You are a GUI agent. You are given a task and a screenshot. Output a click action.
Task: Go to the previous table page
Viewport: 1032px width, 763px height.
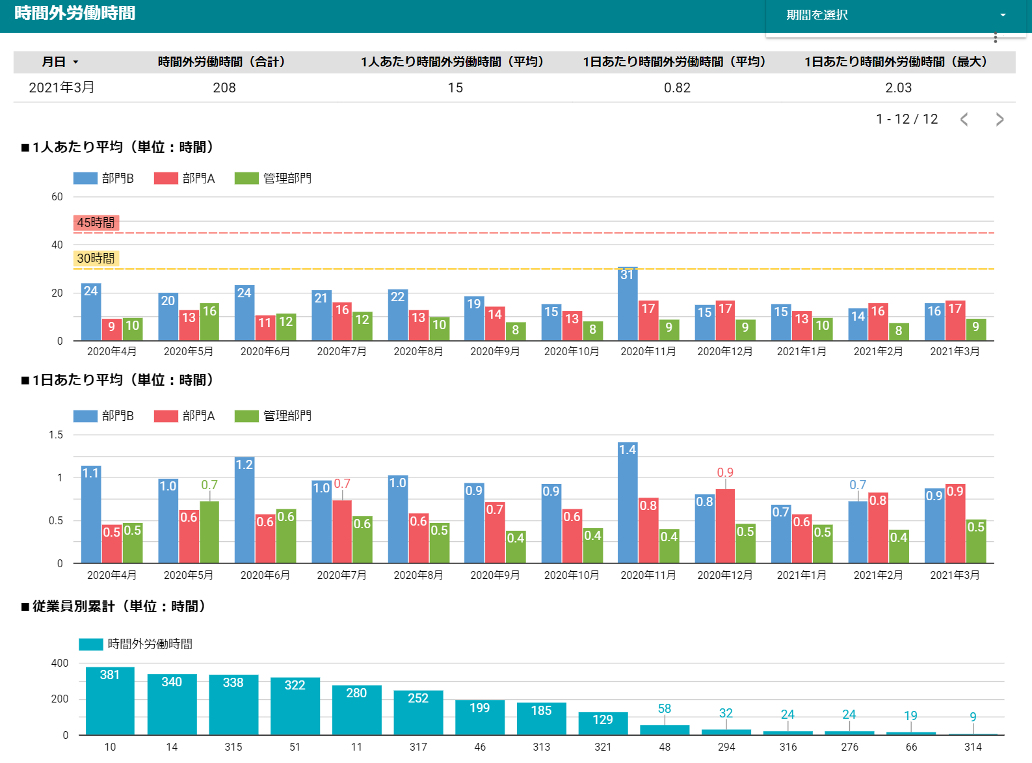pos(964,120)
